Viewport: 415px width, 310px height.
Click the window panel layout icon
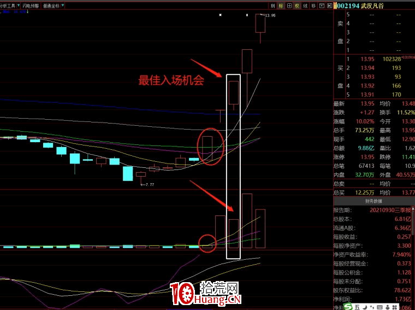click(x=322, y=6)
